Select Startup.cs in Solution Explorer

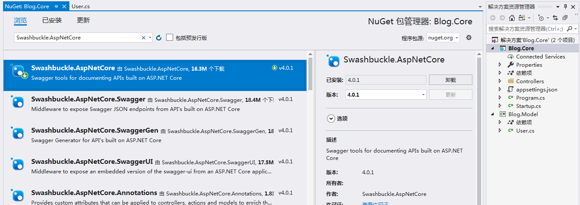[528, 106]
